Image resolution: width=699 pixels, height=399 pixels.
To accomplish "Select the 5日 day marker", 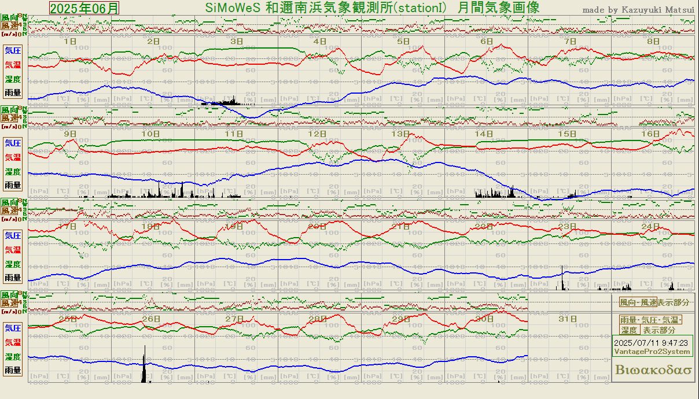I will (x=403, y=42).
